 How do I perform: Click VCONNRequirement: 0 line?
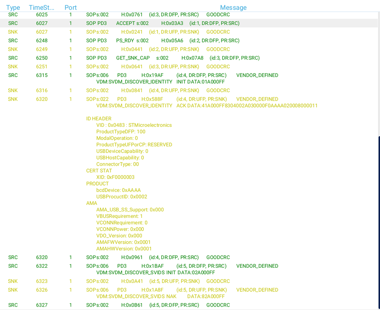click(122, 223)
